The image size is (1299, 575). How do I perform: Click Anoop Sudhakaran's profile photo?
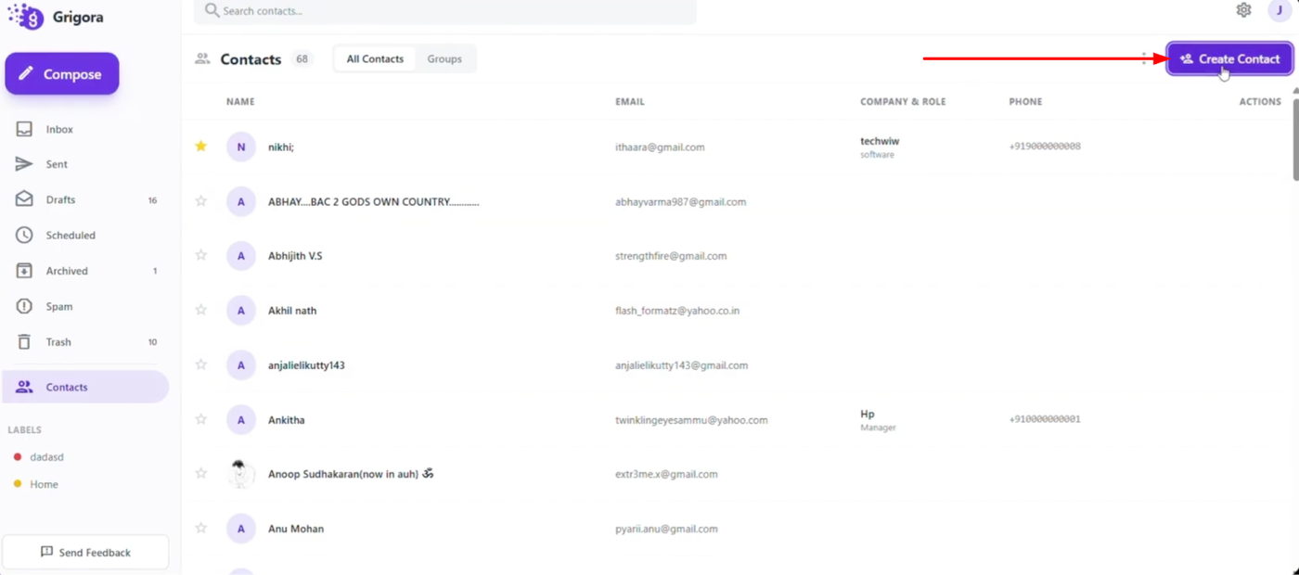click(x=241, y=474)
